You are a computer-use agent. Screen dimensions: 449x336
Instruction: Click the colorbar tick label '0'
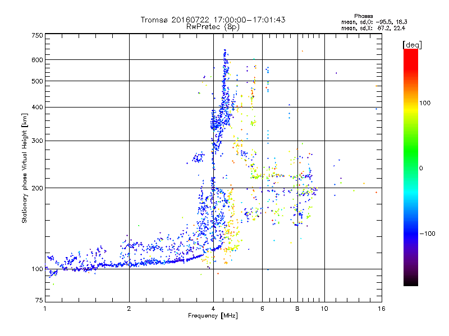pyautogui.click(x=421, y=168)
